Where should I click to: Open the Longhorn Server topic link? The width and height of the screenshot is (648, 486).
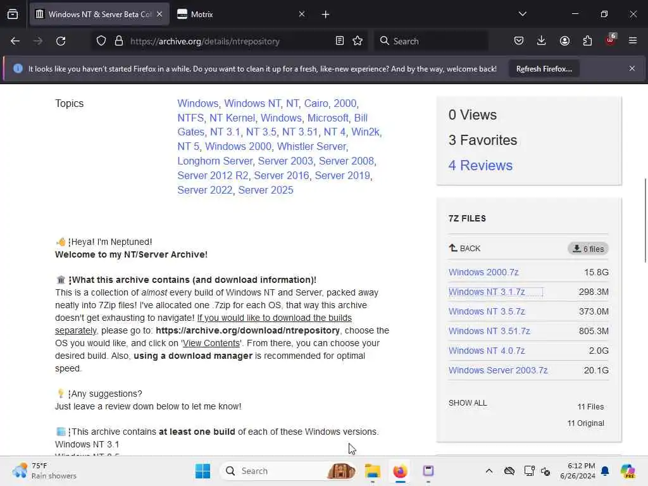tap(215, 161)
